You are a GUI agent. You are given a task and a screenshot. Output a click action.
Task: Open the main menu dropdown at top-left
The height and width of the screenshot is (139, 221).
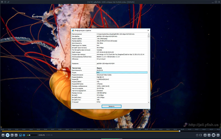point(2,2)
